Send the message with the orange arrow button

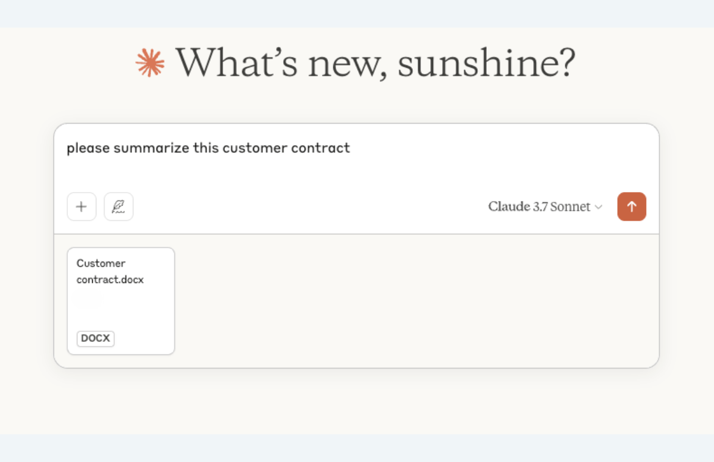point(632,206)
